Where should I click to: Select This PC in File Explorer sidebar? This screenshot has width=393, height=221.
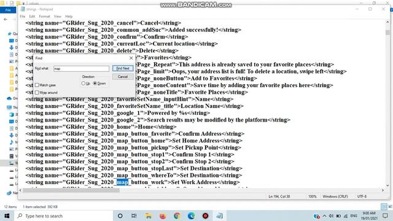(x=12, y=107)
